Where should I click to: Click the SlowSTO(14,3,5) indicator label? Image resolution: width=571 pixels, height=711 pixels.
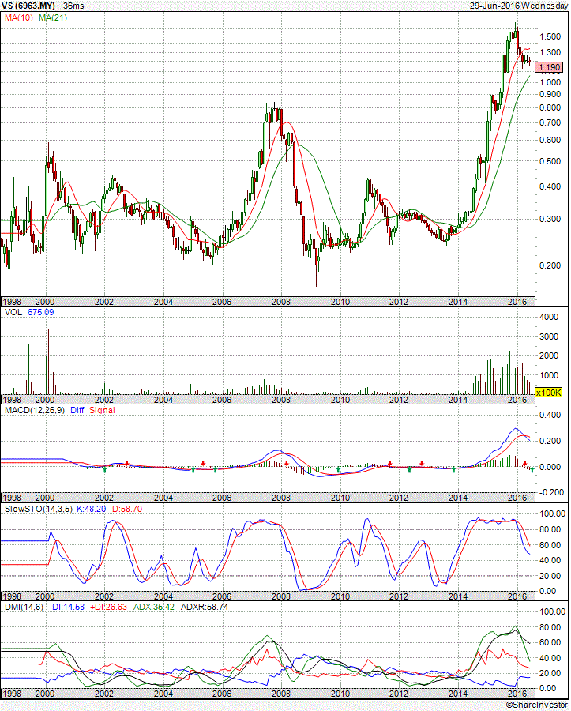[39, 510]
